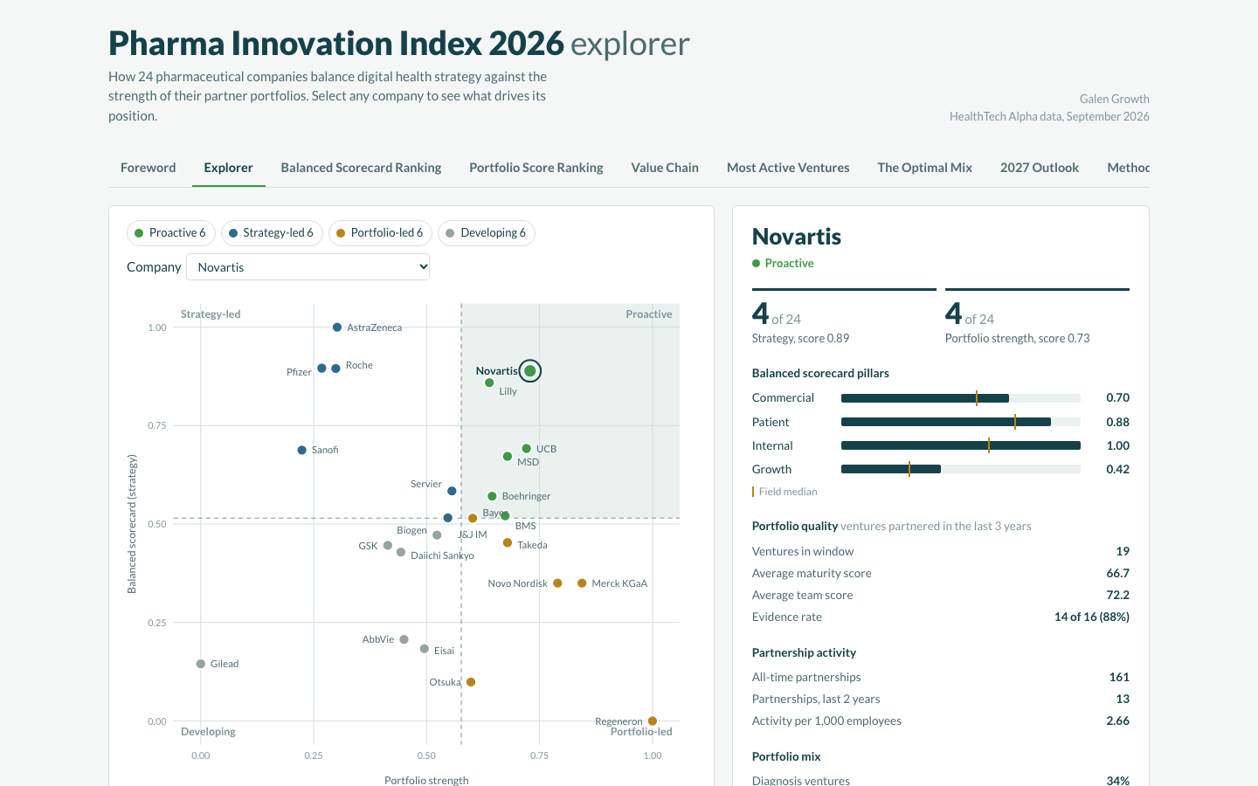Open the Company dropdown showing Novartis
Screen dimensions: 1258x786
pos(308,267)
